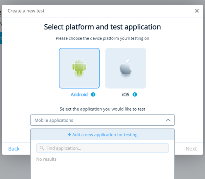Click the plus icon to add an application

69,134
